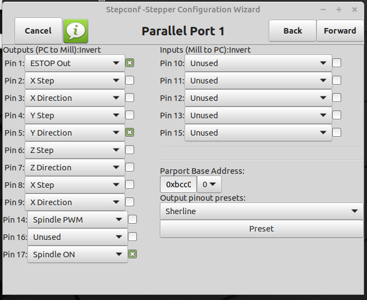Uncheck the Pin 1 ESTOP Out invert box
367x300 pixels.
pyautogui.click(x=130, y=63)
